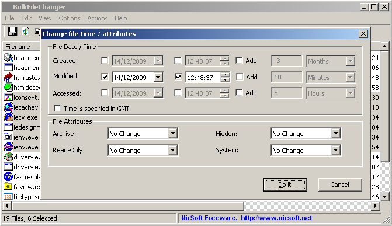392x226 pixels.
Task: Click the Cancel button
Action: (x=340, y=185)
